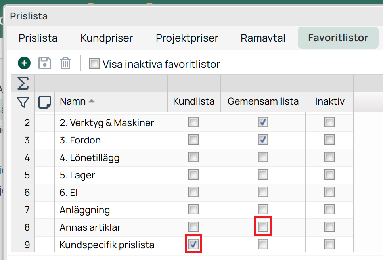Select the Prislista tab
The height and width of the screenshot is (260, 383).
pos(38,38)
